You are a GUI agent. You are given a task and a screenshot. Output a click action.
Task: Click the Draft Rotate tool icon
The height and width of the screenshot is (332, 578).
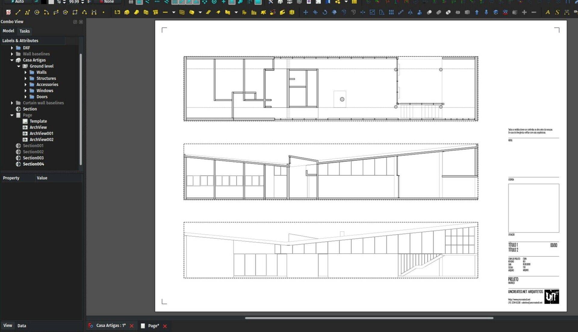coord(325,12)
